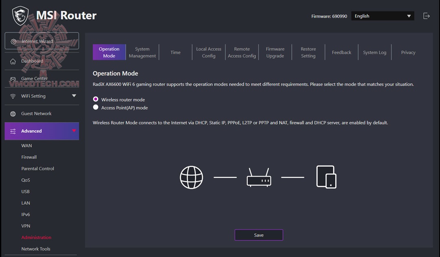Open Firewall settings under Advanced
The width and height of the screenshot is (440, 257).
29,157
